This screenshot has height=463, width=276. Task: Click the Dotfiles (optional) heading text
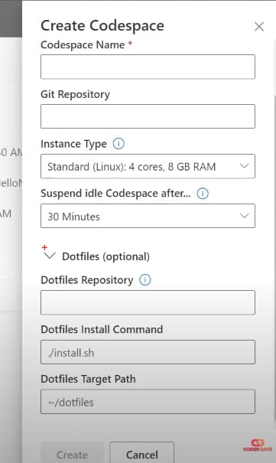pos(106,256)
